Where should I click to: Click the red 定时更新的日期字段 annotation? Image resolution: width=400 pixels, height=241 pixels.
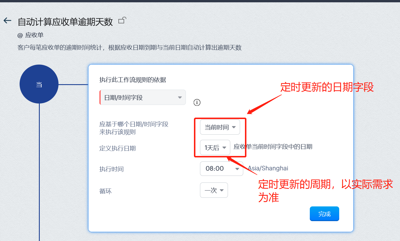click(327, 87)
